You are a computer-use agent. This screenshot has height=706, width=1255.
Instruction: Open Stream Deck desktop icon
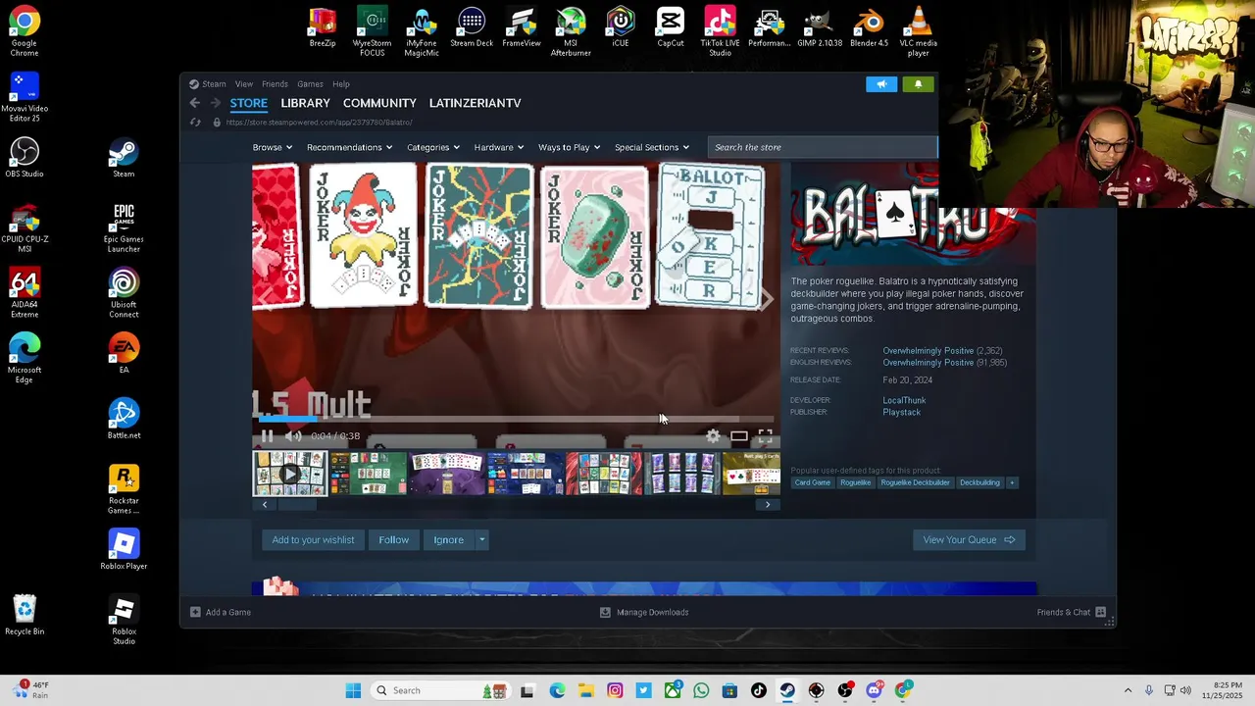pyautogui.click(x=472, y=26)
